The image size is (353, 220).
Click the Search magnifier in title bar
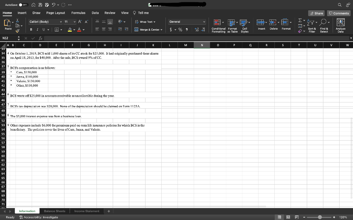[340, 5]
